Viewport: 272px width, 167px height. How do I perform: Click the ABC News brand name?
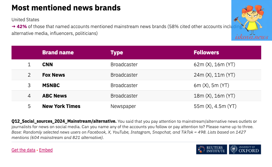[x=54, y=96]
